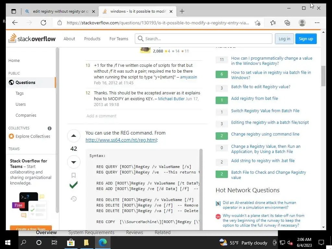332x249 pixels.
Task: Open Michael Butler's profile link
Action: (171, 99)
